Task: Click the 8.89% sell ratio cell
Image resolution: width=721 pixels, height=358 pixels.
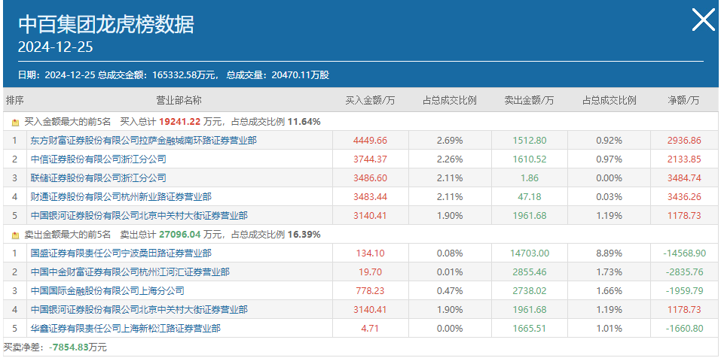Action: pos(609,253)
